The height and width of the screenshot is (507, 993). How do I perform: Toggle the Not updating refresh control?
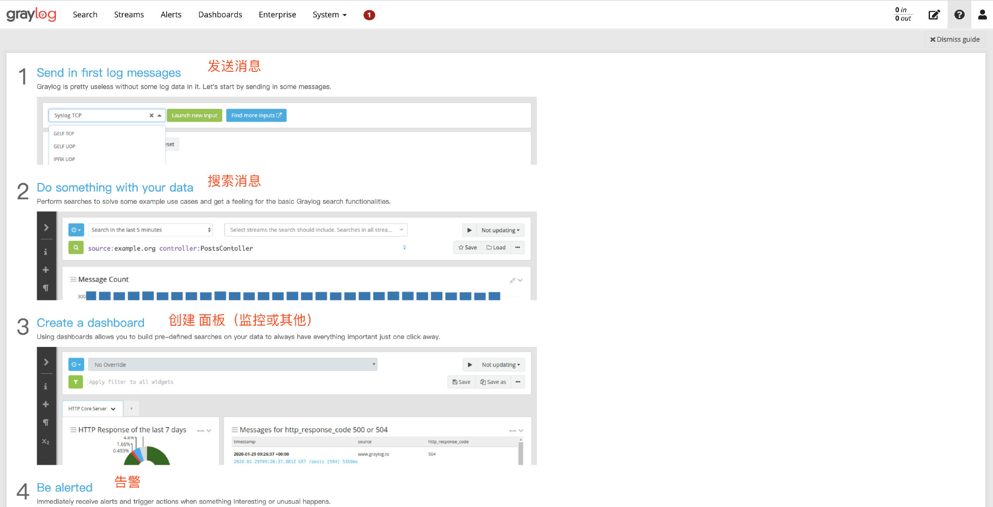point(499,230)
